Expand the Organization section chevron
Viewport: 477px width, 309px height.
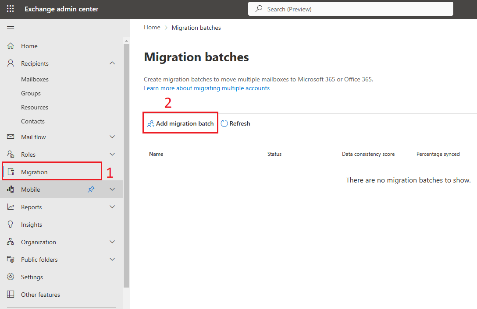(112, 242)
